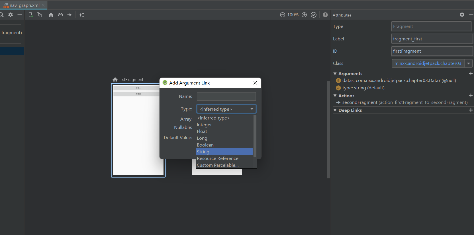This screenshot has height=235, width=474.
Task: Click the Type combo box in dialog
Action: click(x=226, y=109)
